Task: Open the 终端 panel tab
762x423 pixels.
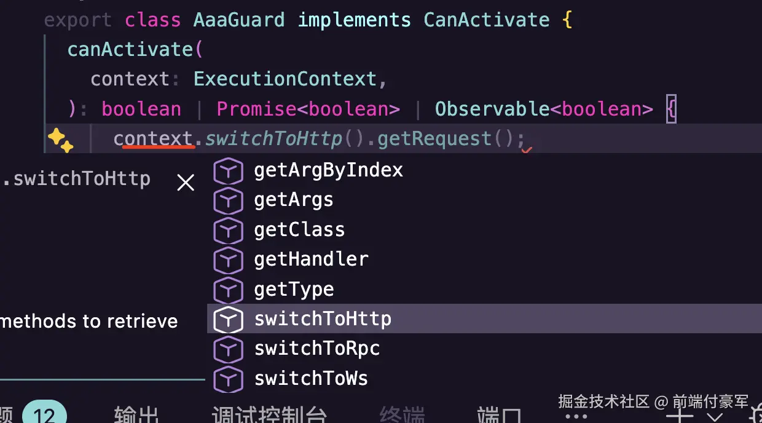Action: [x=402, y=416]
